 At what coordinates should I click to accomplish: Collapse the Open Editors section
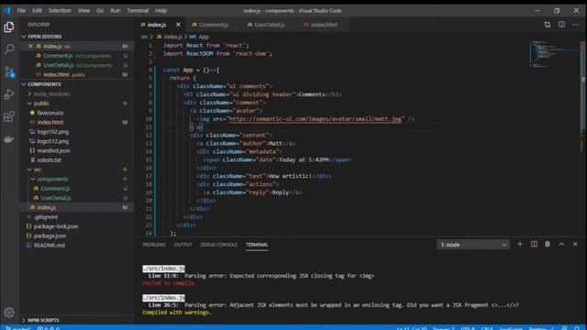pyautogui.click(x=77, y=37)
